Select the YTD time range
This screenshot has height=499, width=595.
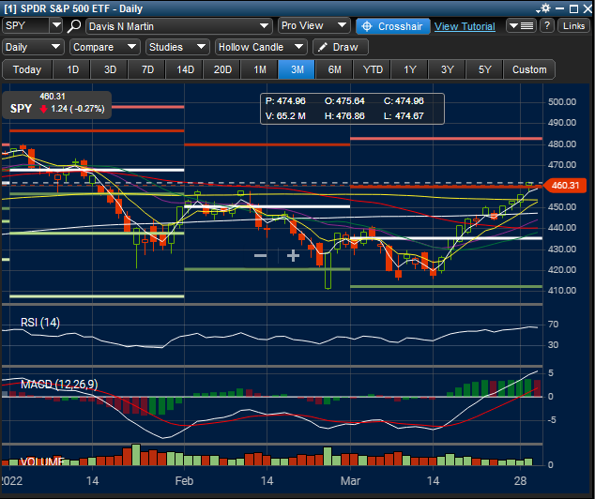[x=373, y=69]
